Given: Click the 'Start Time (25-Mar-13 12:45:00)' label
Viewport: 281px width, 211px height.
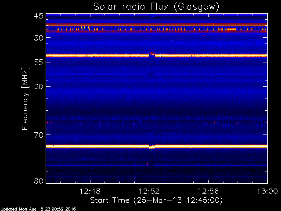Looking at the screenshot, I should [156, 200].
